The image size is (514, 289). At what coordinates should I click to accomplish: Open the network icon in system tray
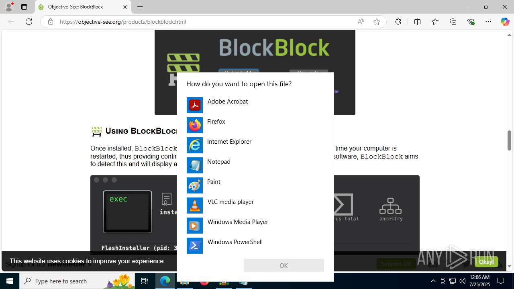click(x=453, y=281)
